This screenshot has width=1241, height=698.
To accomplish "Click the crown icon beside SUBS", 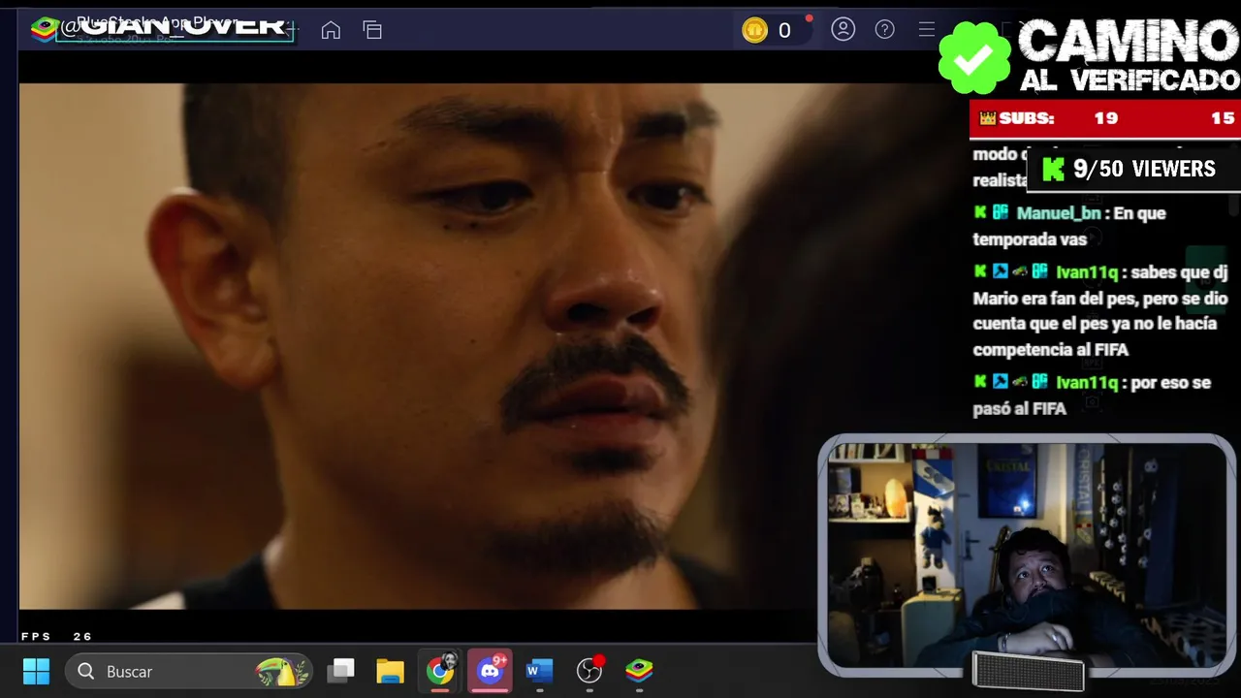I will click(x=988, y=118).
